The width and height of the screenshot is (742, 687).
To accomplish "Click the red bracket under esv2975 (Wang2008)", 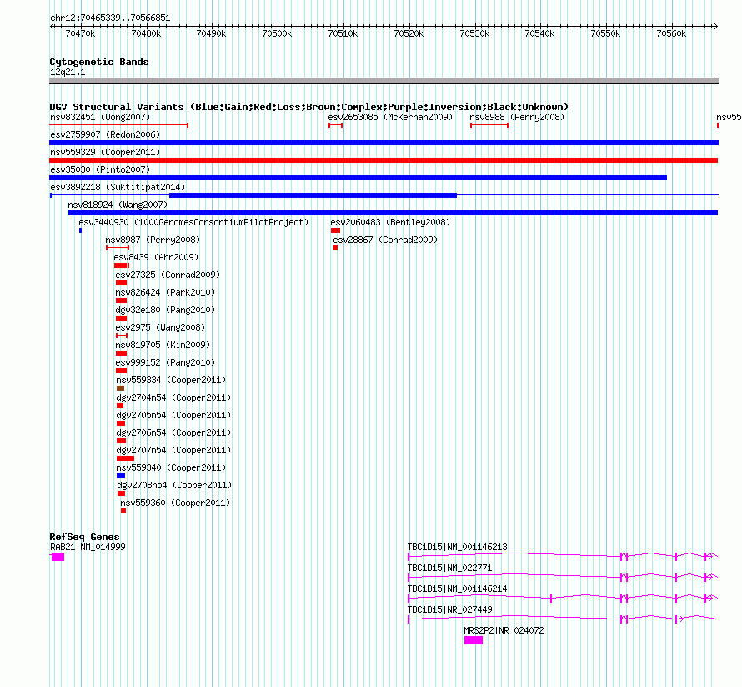I will (x=122, y=336).
